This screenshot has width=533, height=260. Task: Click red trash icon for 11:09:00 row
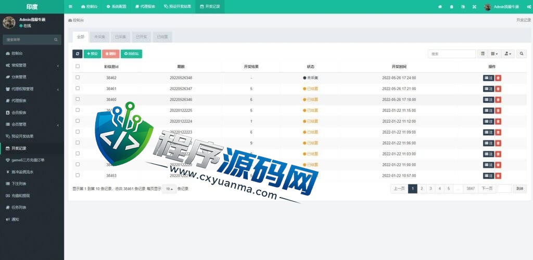coord(498,133)
